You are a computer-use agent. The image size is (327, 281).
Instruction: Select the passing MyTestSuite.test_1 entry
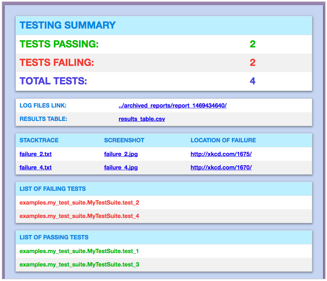[79, 251]
